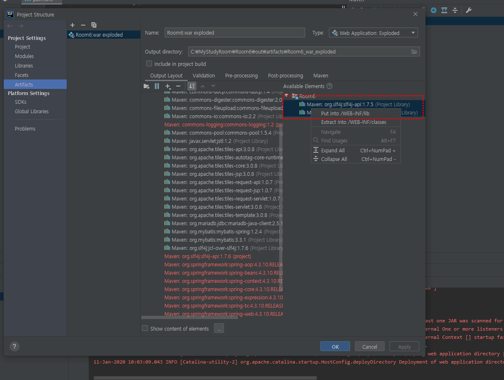The height and width of the screenshot is (380, 504).
Task: Click the Remove artifact minus icon
Action: coord(83,25)
